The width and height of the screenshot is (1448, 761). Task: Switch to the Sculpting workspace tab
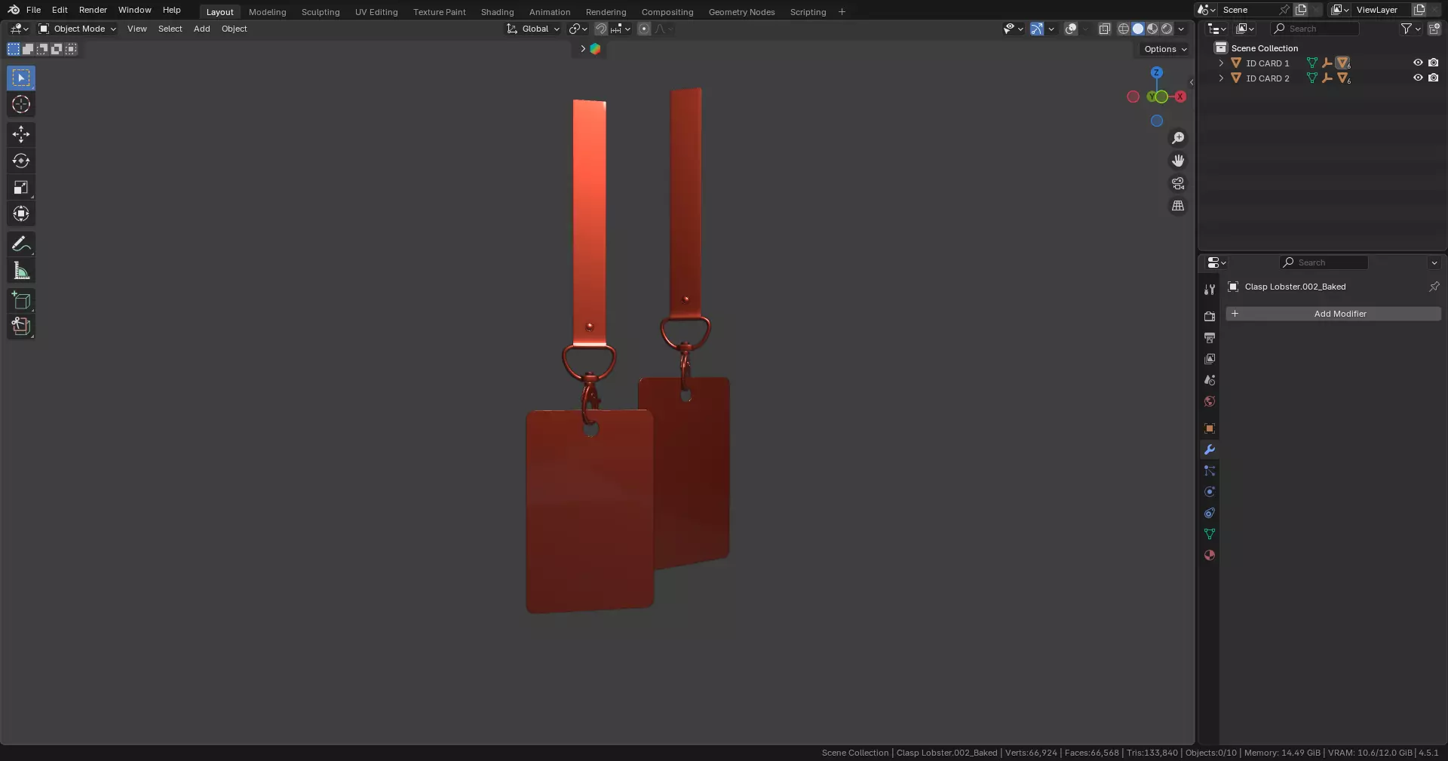tap(321, 12)
